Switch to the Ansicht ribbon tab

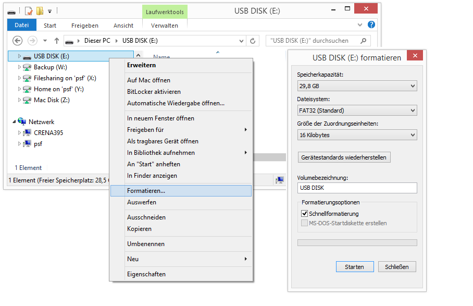click(123, 26)
